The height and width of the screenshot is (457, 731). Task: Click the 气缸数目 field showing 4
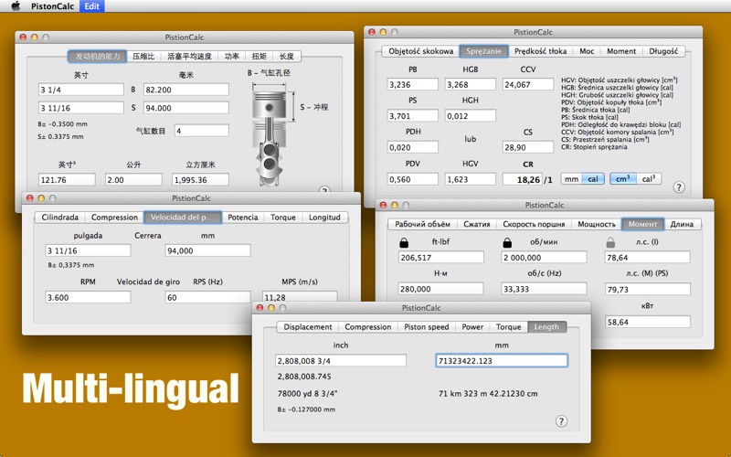(x=202, y=131)
